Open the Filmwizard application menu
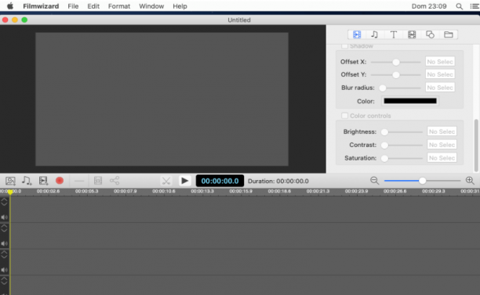 [41, 6]
